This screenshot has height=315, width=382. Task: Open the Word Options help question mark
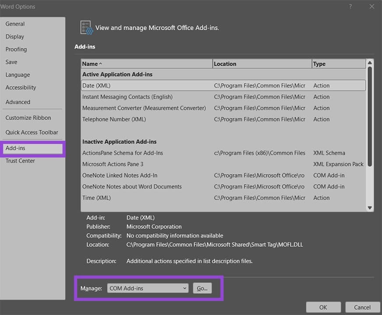coord(350,7)
